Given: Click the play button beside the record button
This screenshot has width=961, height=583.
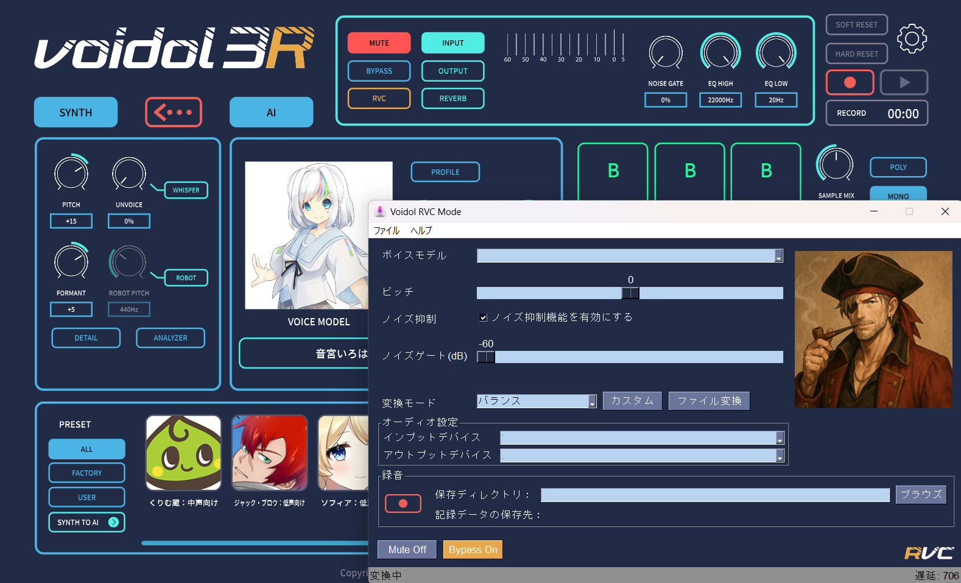Looking at the screenshot, I should [x=904, y=82].
